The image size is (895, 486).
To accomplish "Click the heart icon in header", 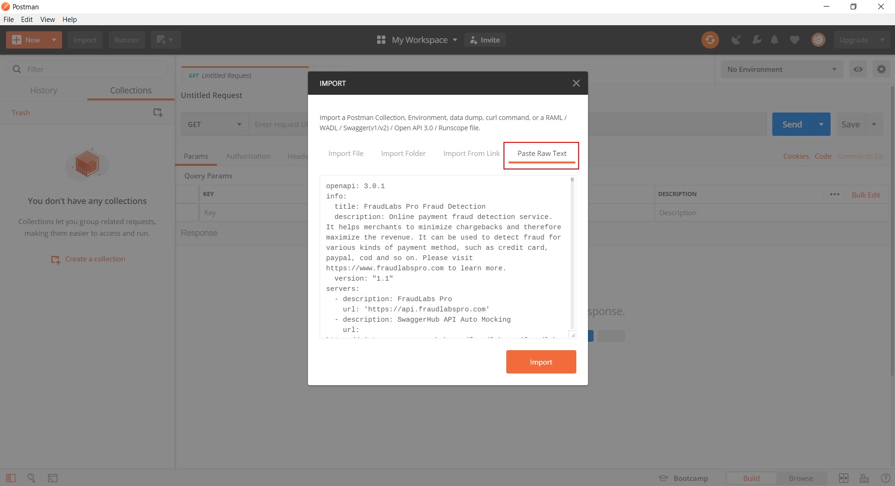I will click(794, 40).
